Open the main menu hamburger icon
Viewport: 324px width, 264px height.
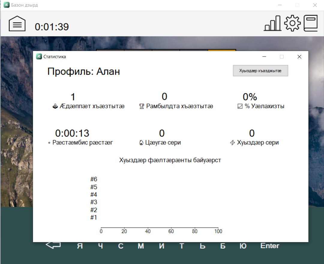(x=17, y=24)
